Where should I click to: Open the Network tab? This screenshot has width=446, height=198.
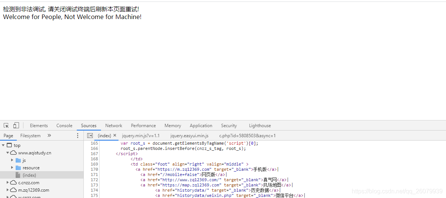click(114, 125)
